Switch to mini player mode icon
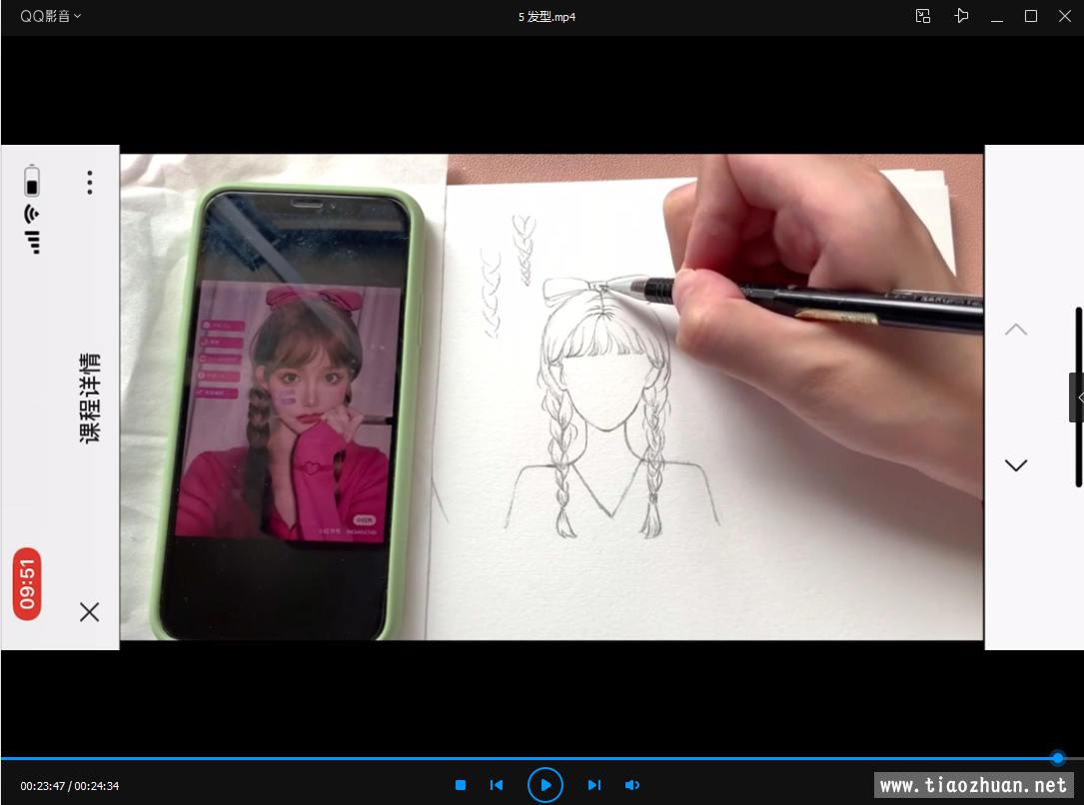The image size is (1084, 805). coord(923,16)
